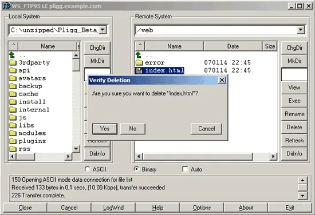Click remote DirInfo button
This screenshot has height=215, width=315.
click(294, 154)
